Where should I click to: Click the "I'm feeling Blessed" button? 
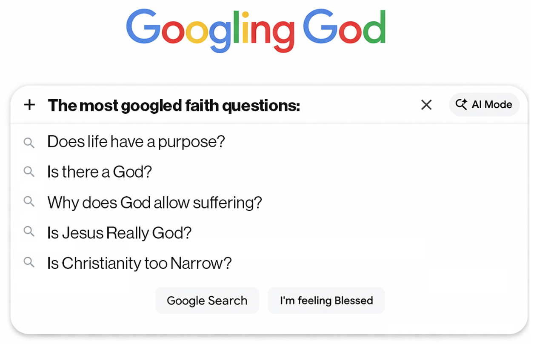[x=326, y=301]
